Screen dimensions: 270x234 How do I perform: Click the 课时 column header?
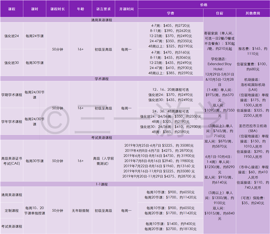coord(35,9)
